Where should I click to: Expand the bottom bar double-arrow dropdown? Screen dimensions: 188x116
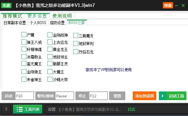click(6, 109)
